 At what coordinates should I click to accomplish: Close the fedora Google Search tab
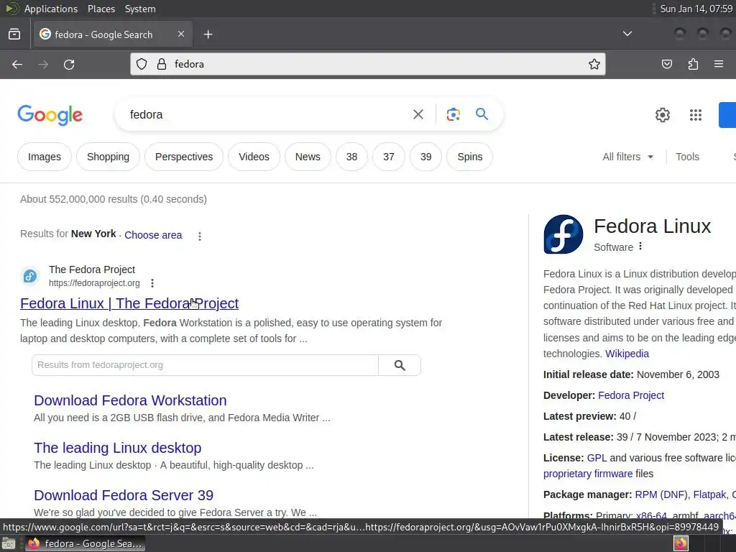(181, 34)
